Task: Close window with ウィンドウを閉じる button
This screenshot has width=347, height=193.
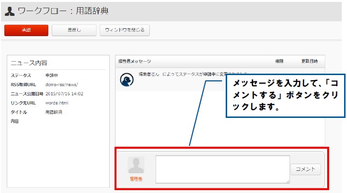Action: pos(125,30)
